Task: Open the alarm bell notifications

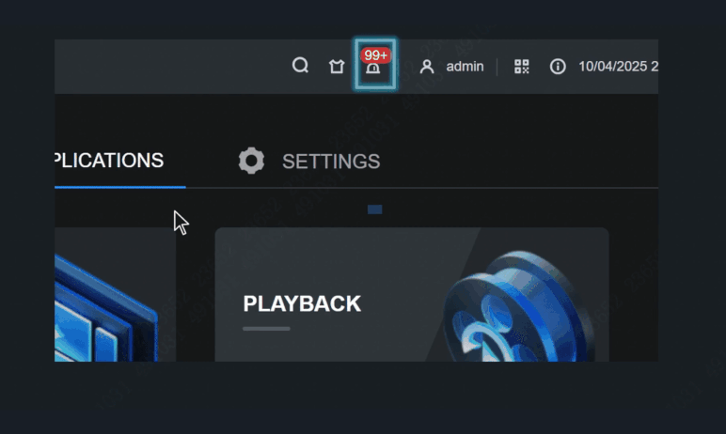Action: (373, 69)
